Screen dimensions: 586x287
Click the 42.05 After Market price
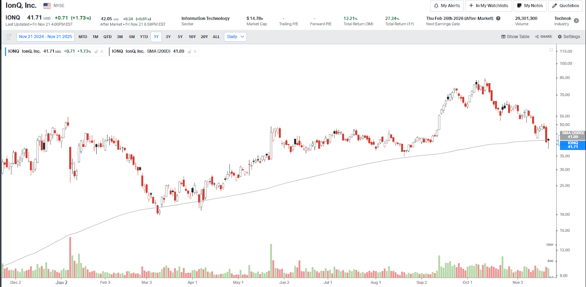(107, 19)
